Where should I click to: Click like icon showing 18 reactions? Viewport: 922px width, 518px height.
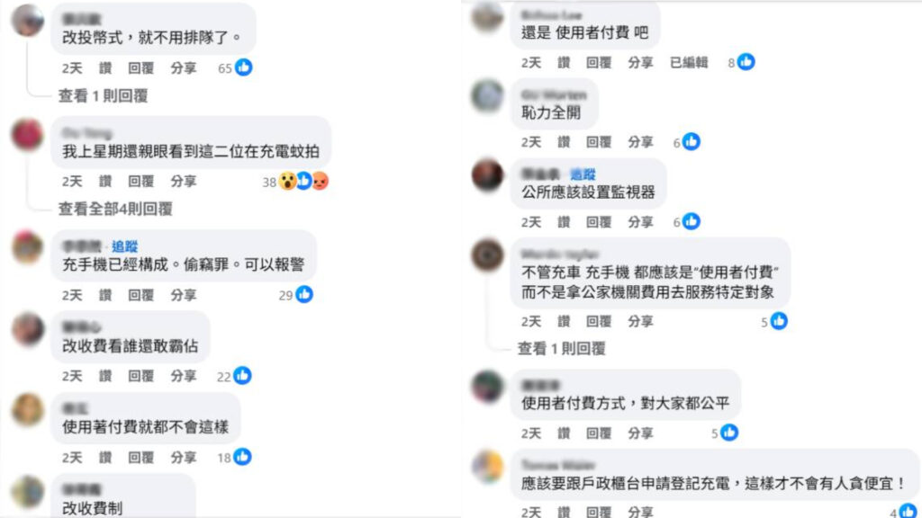pos(242,456)
